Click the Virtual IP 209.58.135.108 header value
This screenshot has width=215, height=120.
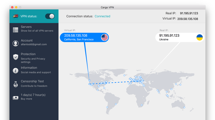point(188,19)
